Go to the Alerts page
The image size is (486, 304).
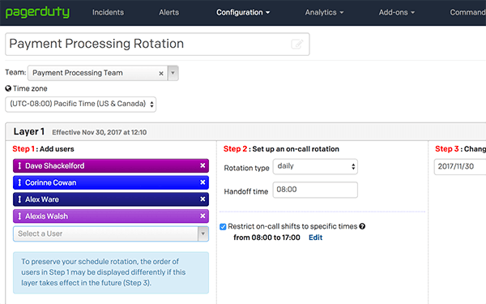point(168,12)
